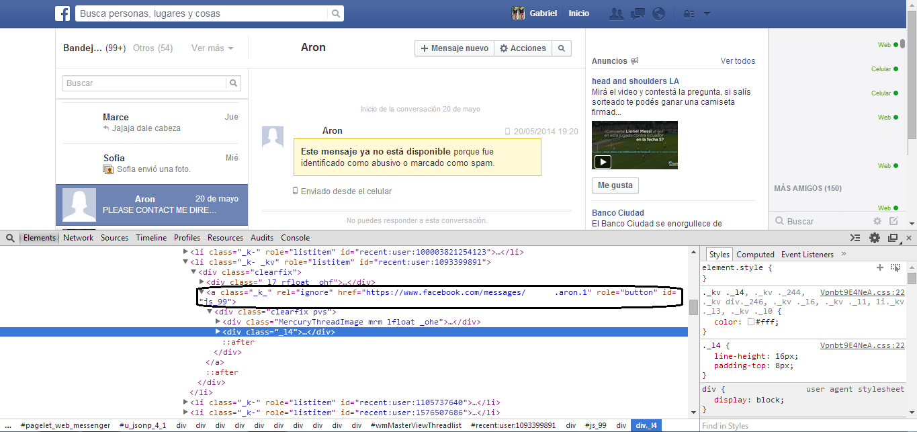Select #js_99 in the breadcrumb

coord(596,425)
